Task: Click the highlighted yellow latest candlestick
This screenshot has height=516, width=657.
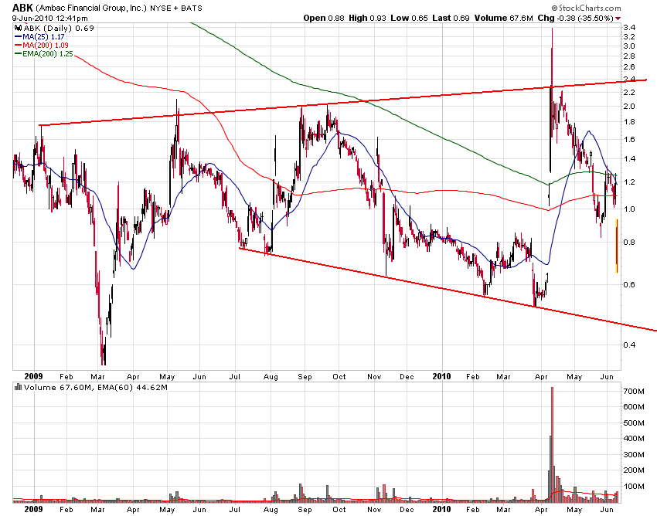Action: coord(617,246)
